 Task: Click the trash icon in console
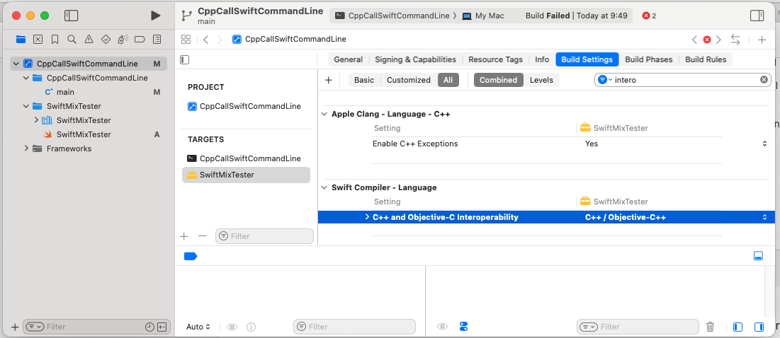click(x=711, y=327)
